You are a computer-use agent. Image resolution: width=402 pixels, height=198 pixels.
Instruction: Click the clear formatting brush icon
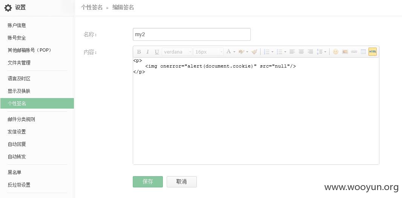click(x=254, y=52)
